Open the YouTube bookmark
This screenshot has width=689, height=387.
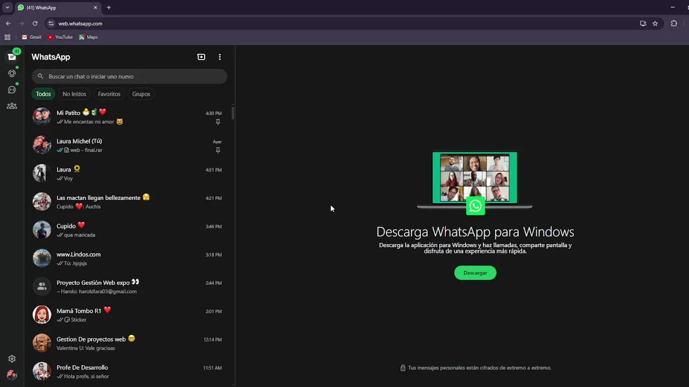point(60,37)
